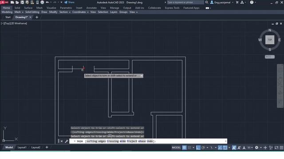
Task: Expand the ribbon minimize options dropdown
Action: coord(210,8)
